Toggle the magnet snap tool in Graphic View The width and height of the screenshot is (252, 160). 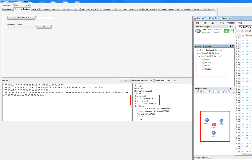point(209,92)
